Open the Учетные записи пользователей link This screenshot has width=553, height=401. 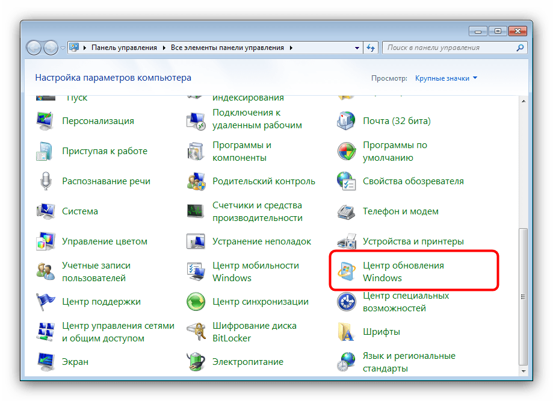click(x=96, y=272)
